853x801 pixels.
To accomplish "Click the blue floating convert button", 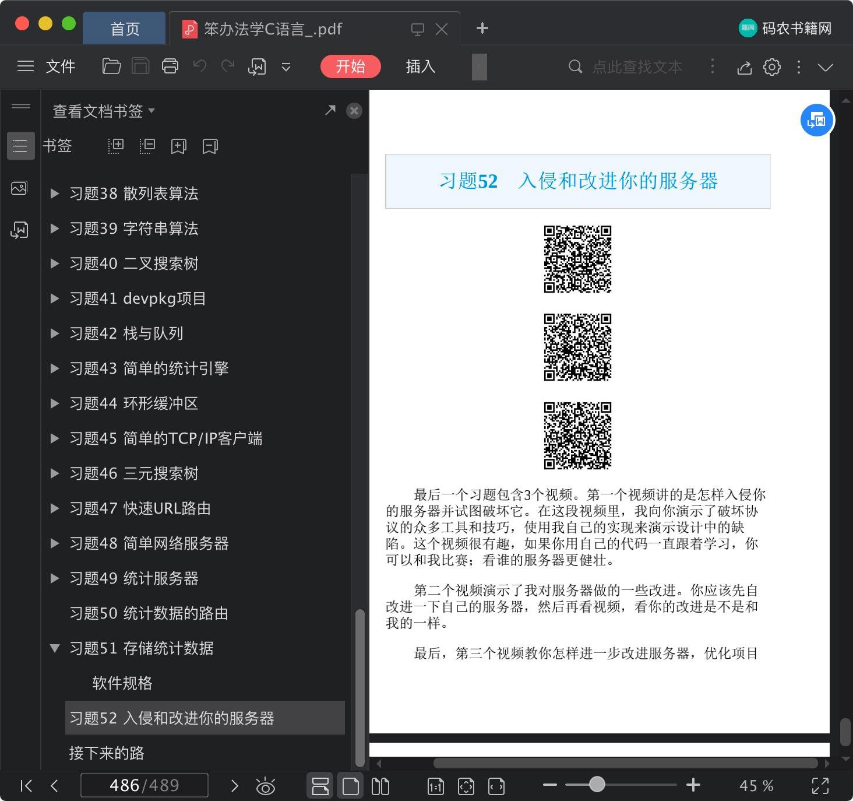I will tap(817, 120).
